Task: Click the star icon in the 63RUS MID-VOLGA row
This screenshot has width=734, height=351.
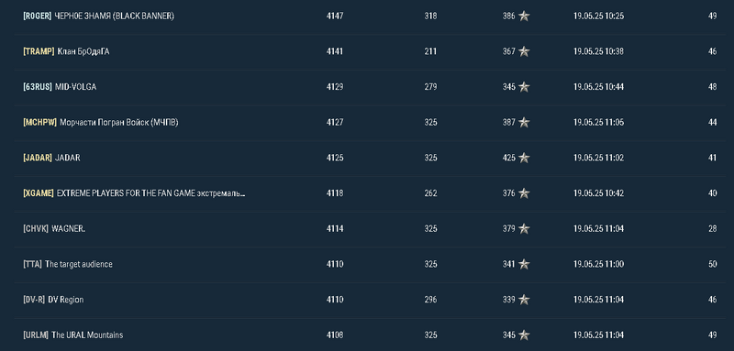Action: point(524,87)
